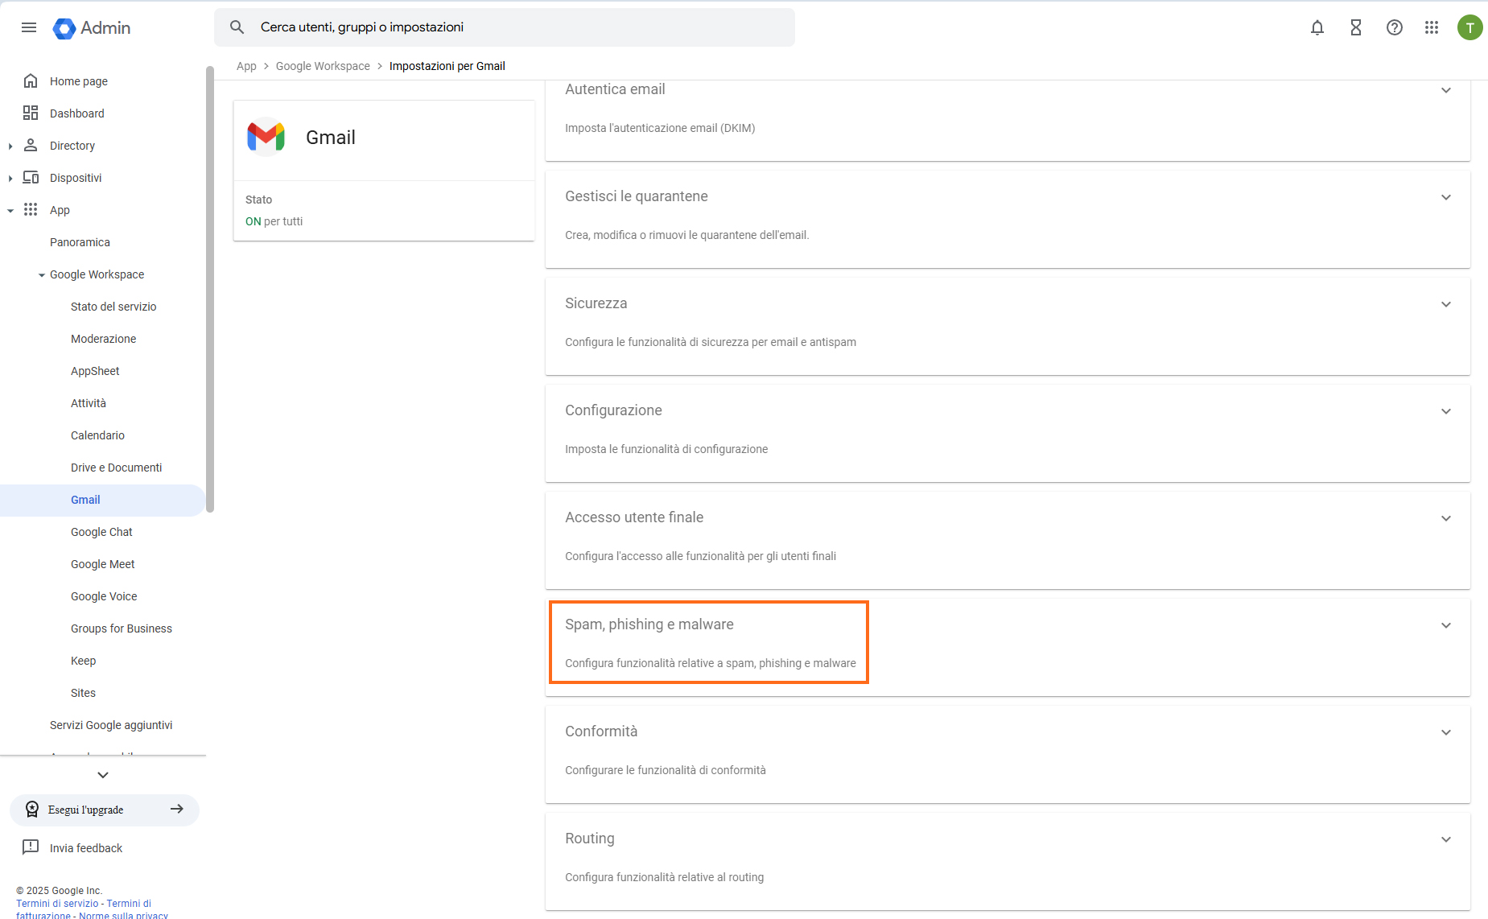Open the Termini di servizio link
This screenshot has height=919, width=1488.
[57, 904]
